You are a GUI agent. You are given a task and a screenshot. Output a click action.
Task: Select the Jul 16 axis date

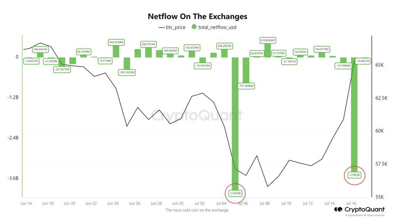click(x=351, y=203)
